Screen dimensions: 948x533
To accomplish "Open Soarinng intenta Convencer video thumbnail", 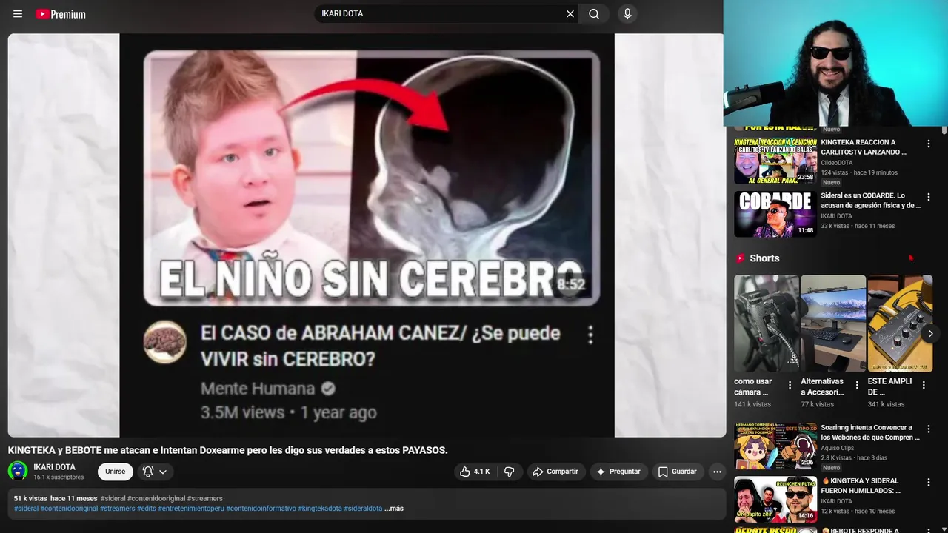I will 775,446.
